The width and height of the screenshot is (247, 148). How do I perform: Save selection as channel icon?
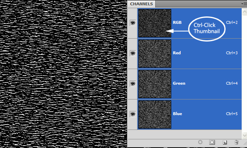pos(212,142)
